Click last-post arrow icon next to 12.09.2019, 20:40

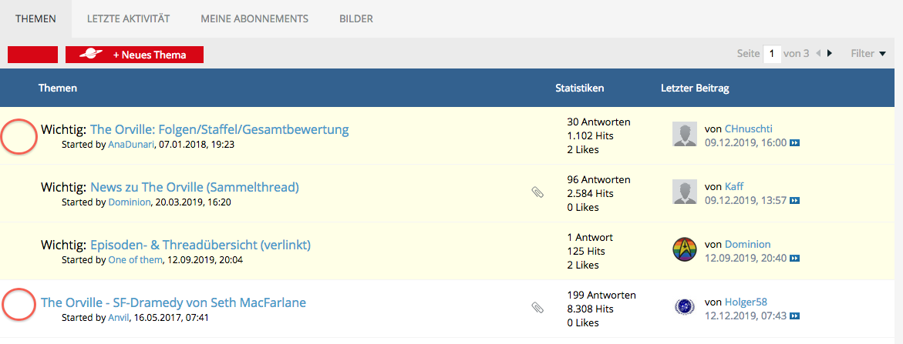tap(794, 259)
